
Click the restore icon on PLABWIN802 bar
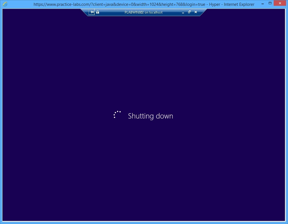189,12
